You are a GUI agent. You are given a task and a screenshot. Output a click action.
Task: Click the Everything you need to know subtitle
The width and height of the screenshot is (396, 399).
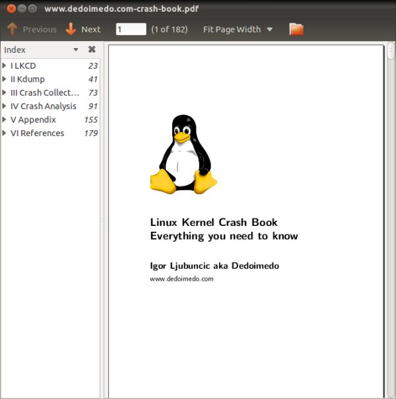click(224, 236)
